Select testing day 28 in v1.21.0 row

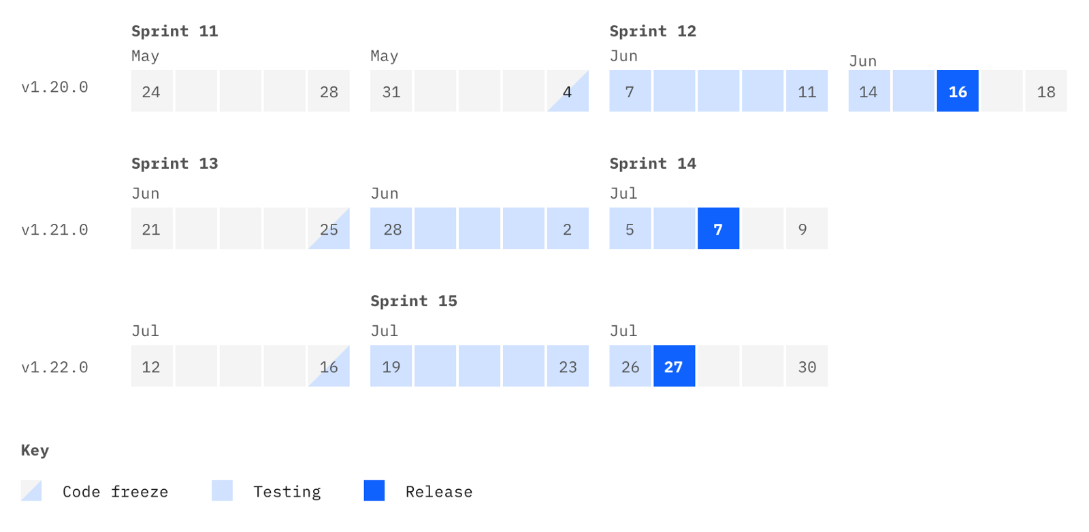[391, 229]
